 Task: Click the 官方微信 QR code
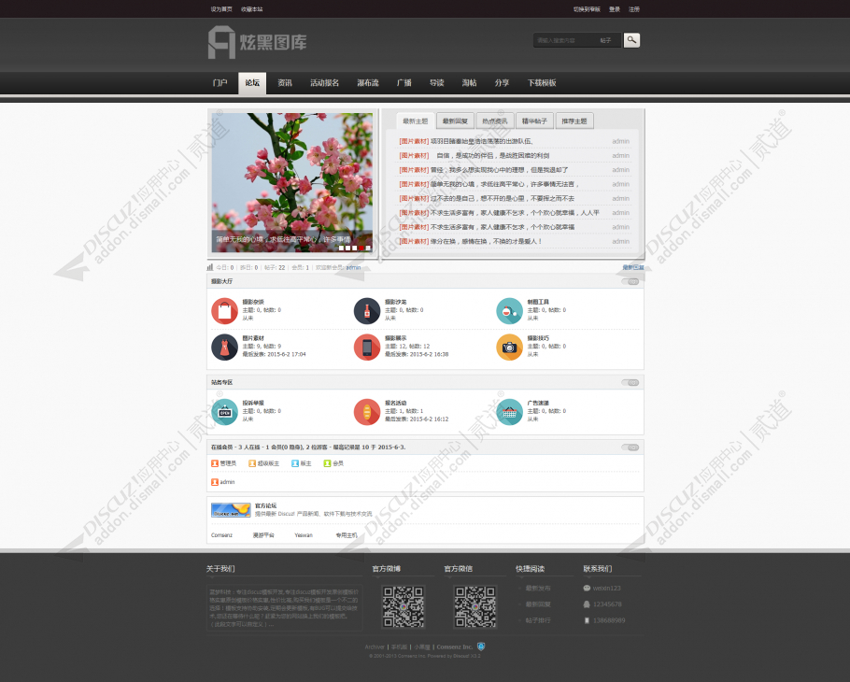click(475, 606)
